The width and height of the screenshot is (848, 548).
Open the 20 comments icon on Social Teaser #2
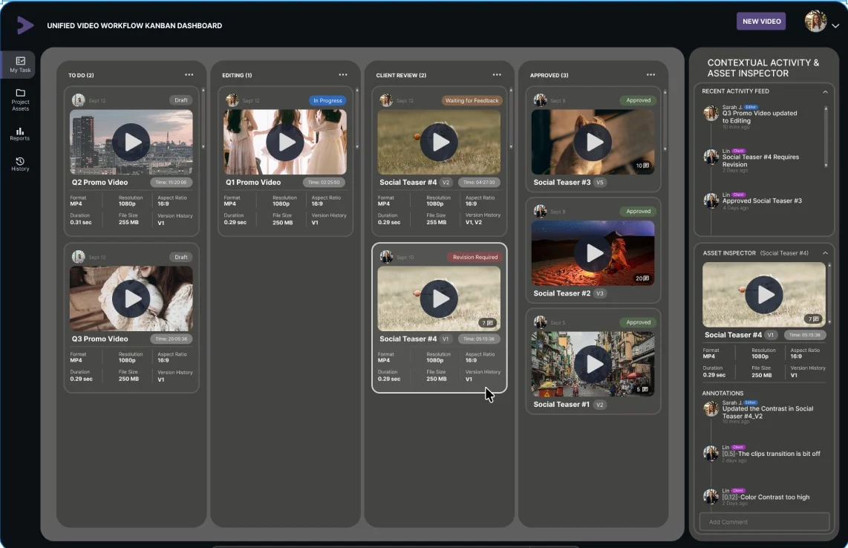[x=642, y=278]
